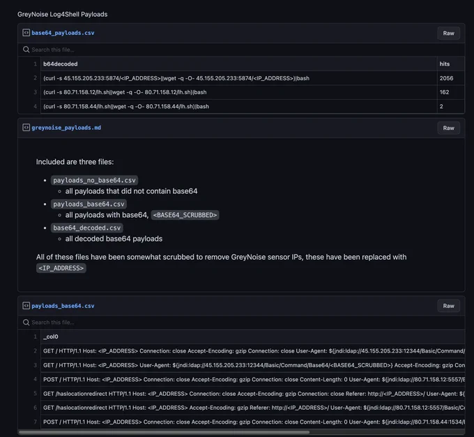
Task: Click 'all decoded base64 payloads' text
Action: tap(114, 239)
